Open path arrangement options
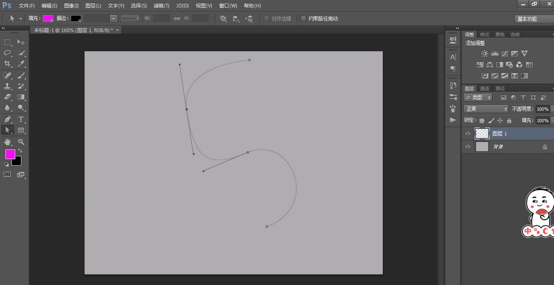The image size is (554, 285). 249,18
